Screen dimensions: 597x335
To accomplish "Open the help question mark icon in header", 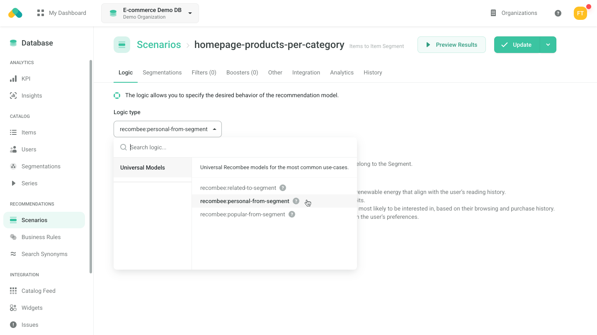I will click(x=558, y=13).
